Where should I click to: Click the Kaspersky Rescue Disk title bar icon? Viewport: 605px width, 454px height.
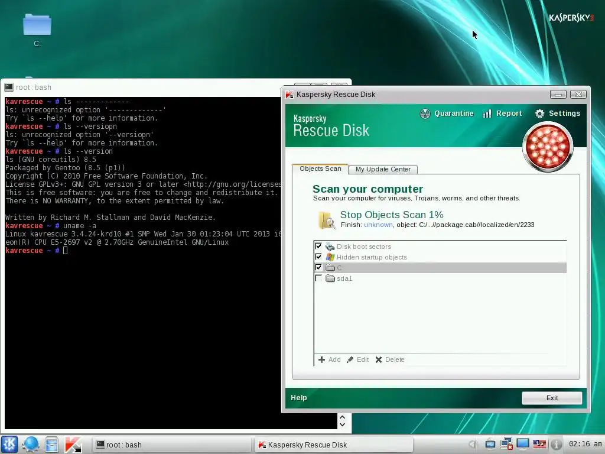click(x=290, y=95)
